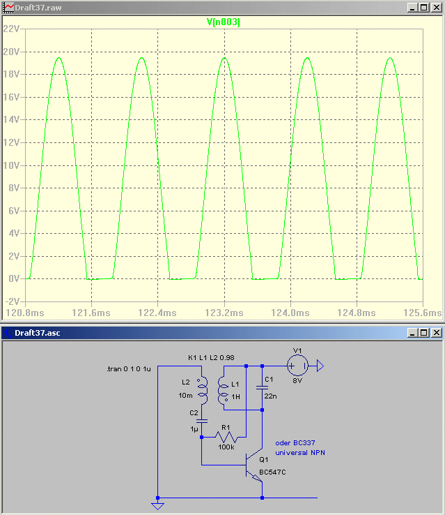Click the 1µ value of C2
Viewport: 445px width, 515px height.
click(194, 429)
